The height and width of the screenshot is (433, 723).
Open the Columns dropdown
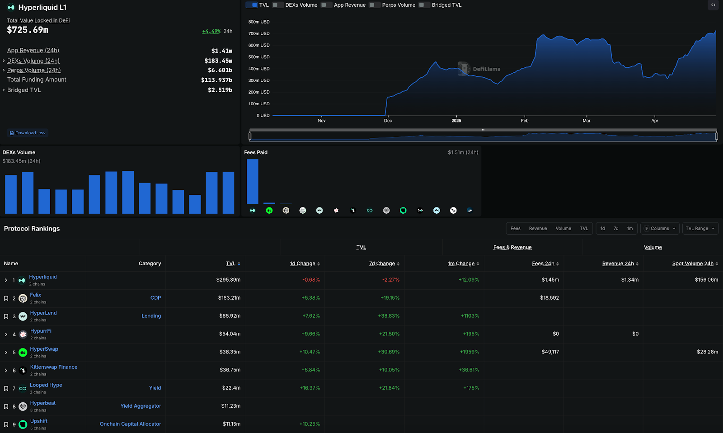[660, 229]
